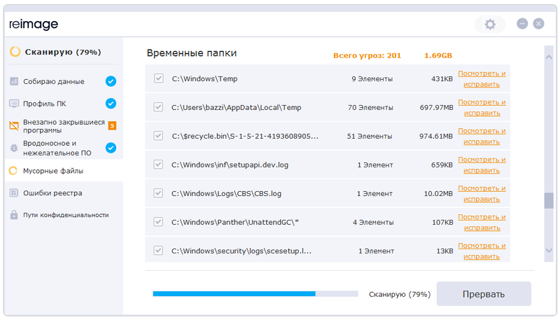Click the blue checkmark beside Профиль ПК
The width and height of the screenshot is (560, 320).
pos(111,104)
